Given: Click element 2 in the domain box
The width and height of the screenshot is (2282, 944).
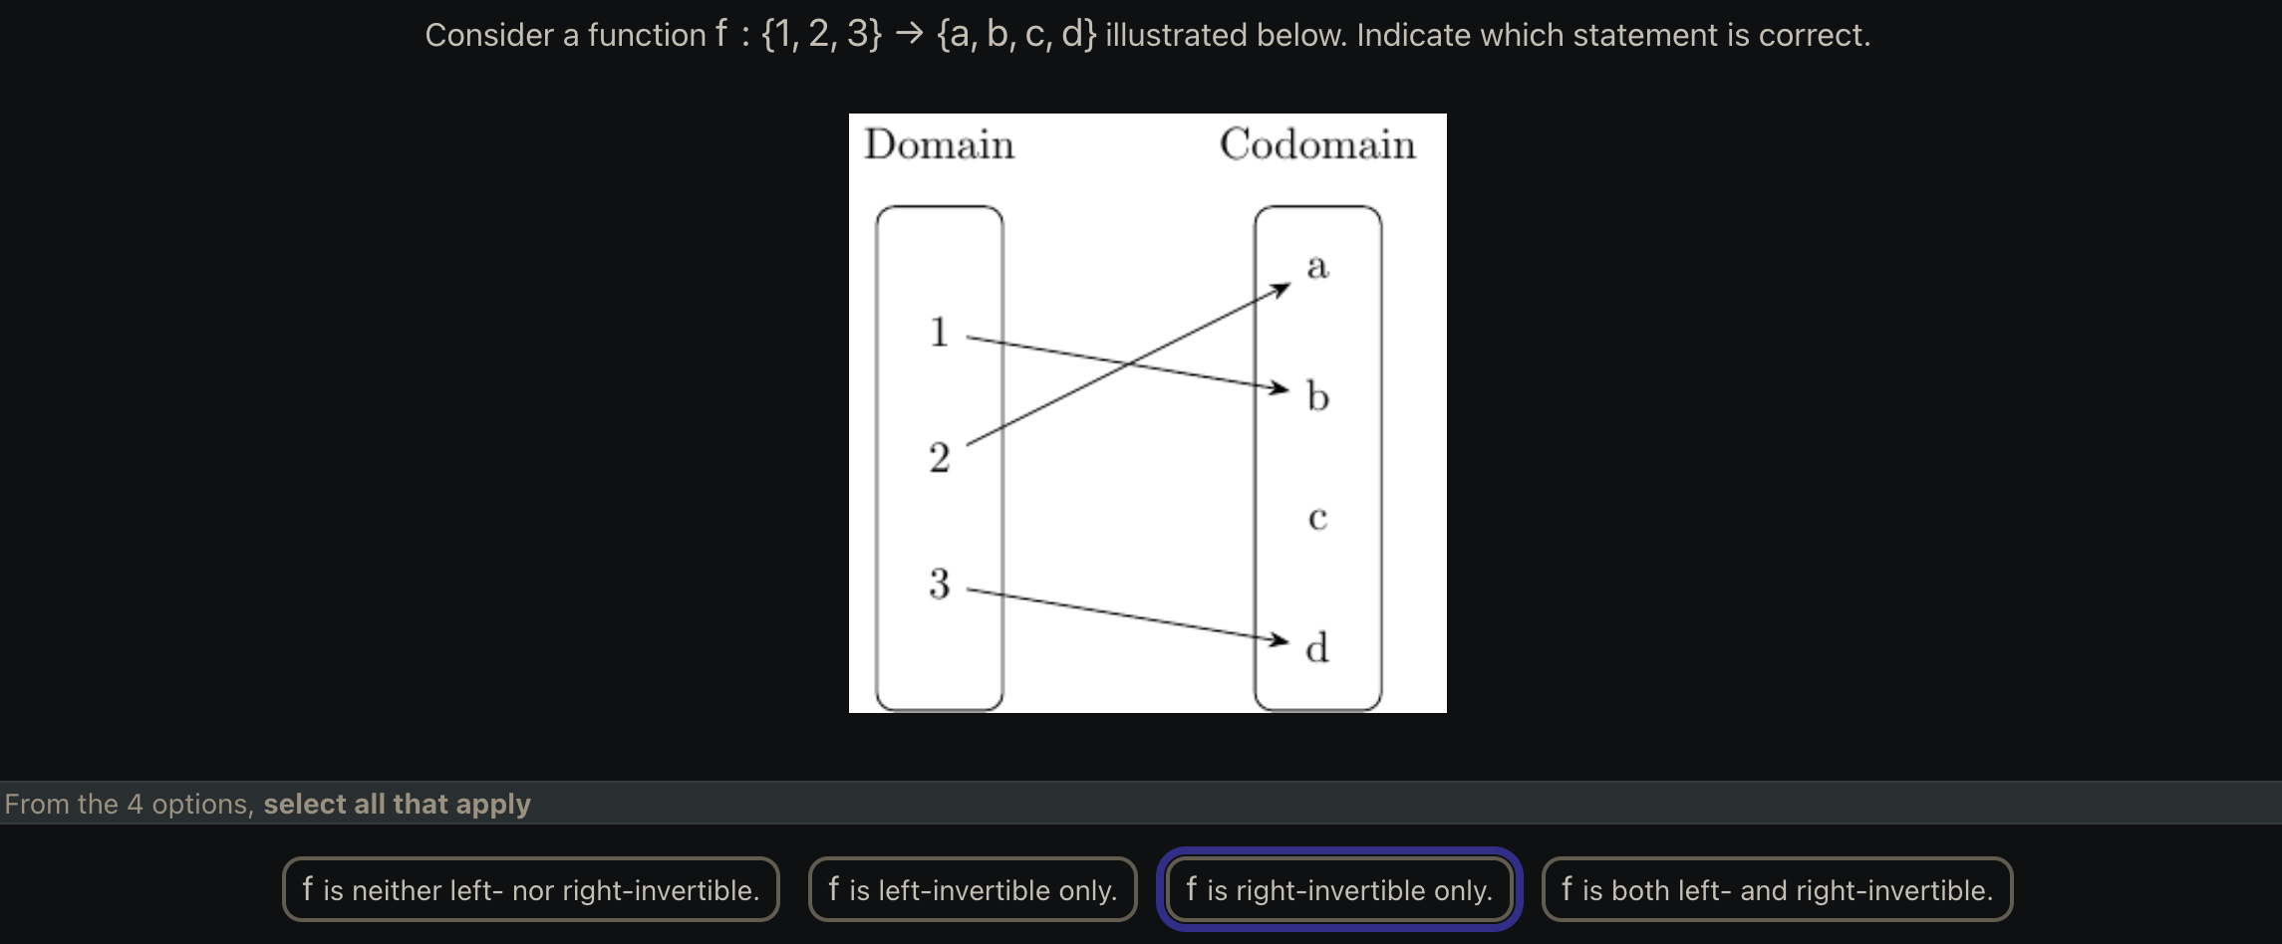Looking at the screenshot, I should (939, 458).
